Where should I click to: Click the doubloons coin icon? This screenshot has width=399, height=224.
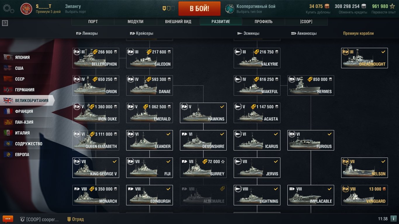[327, 6]
